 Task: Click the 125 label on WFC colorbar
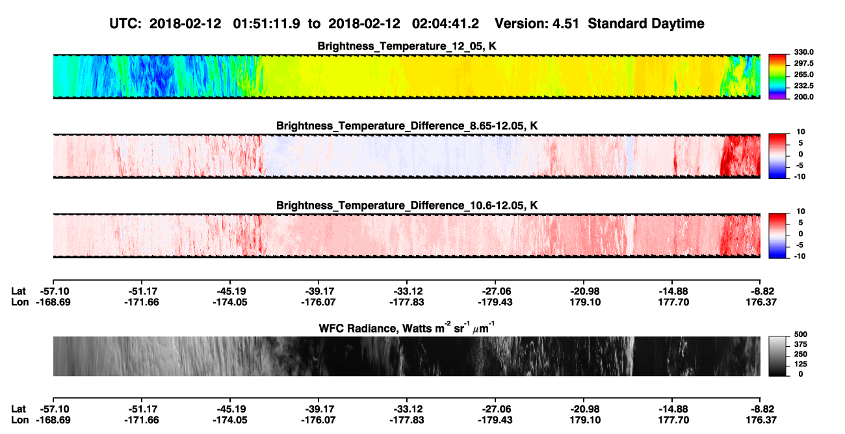tap(801, 364)
